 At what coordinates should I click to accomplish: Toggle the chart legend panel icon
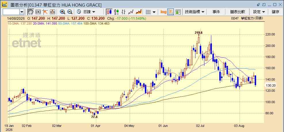tap(171, 12)
